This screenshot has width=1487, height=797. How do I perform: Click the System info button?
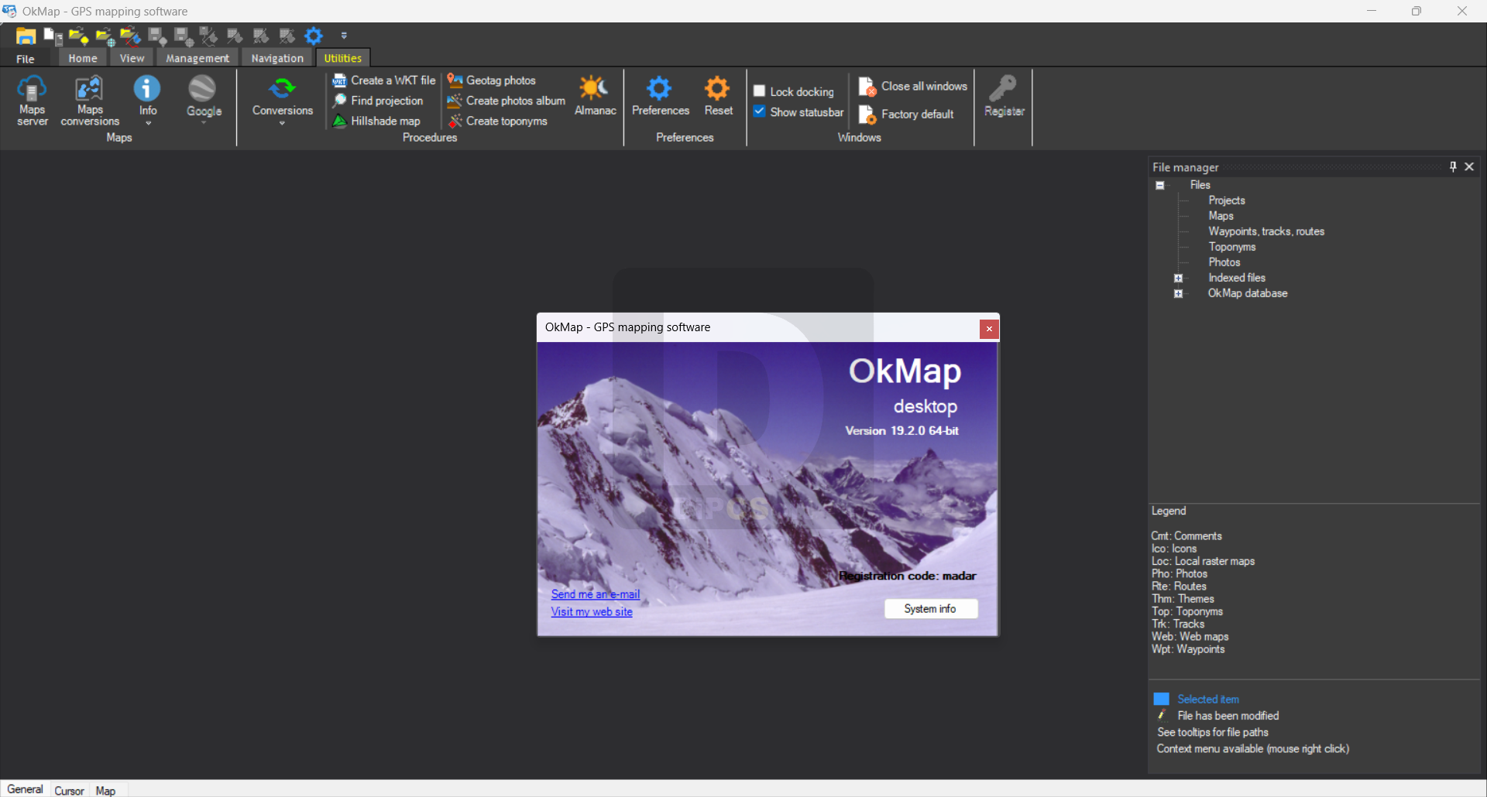point(930,609)
